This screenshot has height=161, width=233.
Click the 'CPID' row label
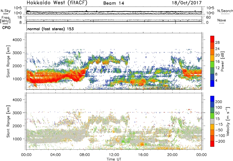point(6,28)
